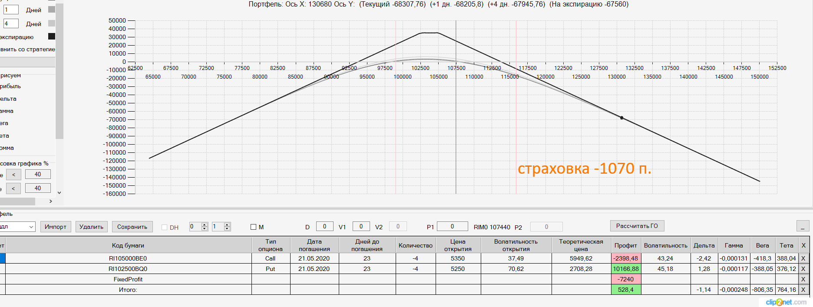Increase the spinner showing 1 beside DH

point(227,224)
